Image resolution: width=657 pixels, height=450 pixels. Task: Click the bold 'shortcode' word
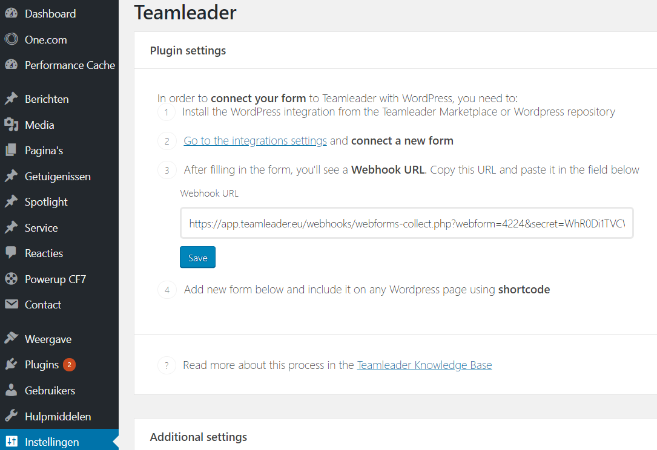pyautogui.click(x=524, y=289)
